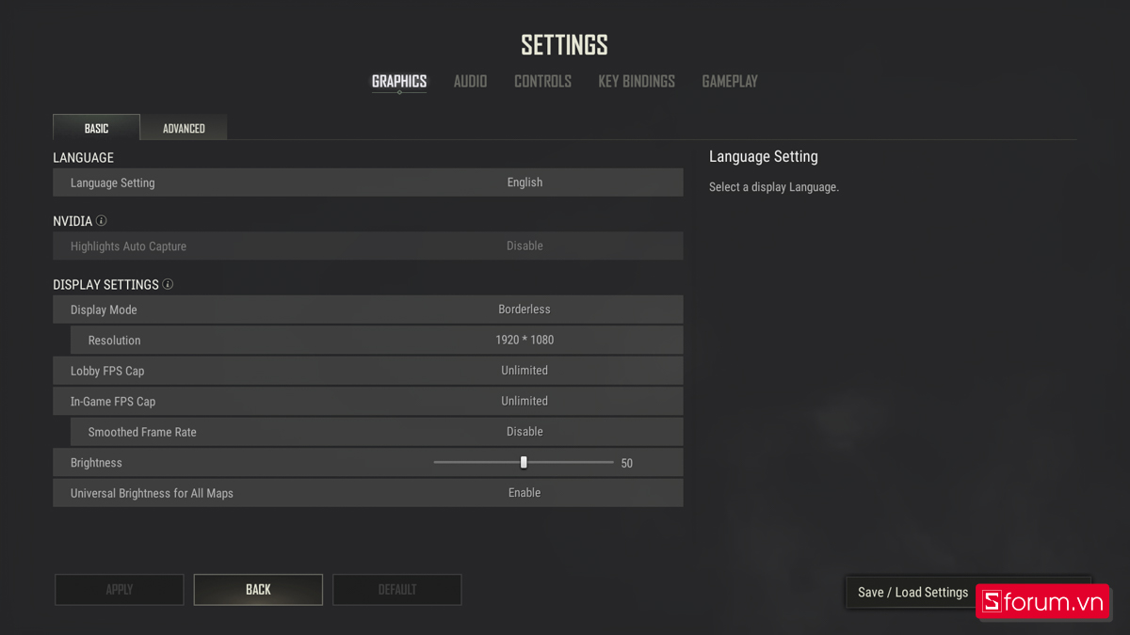Click the info icon beside Display Settings
Viewport: 1130px width, 635px height.
click(168, 284)
